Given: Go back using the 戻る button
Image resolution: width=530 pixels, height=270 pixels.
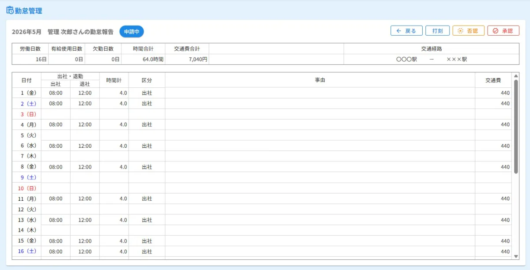Looking at the screenshot, I should pos(406,31).
